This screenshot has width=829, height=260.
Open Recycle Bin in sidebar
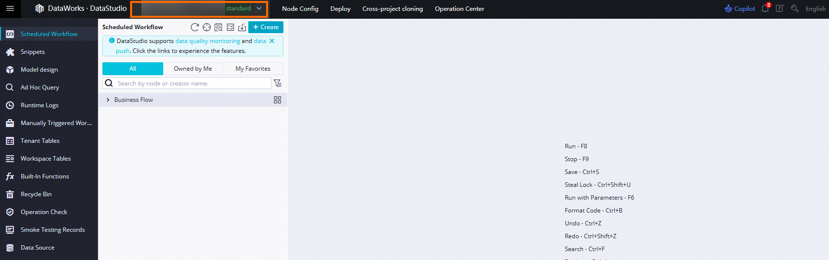[x=49, y=194]
